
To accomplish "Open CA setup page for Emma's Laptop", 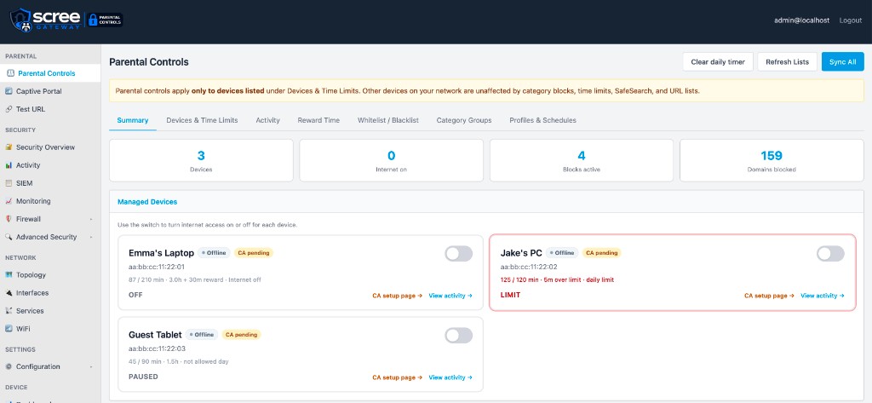I will click(397, 296).
